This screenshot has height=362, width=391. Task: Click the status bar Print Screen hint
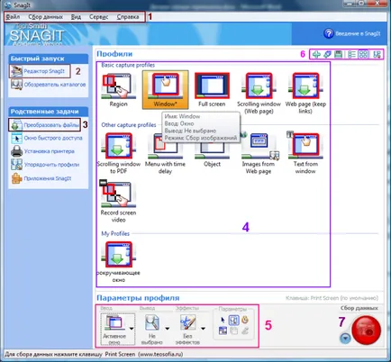[94, 355]
